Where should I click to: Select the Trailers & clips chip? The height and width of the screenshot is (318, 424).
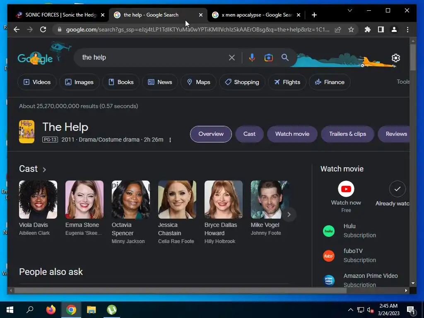(347, 134)
